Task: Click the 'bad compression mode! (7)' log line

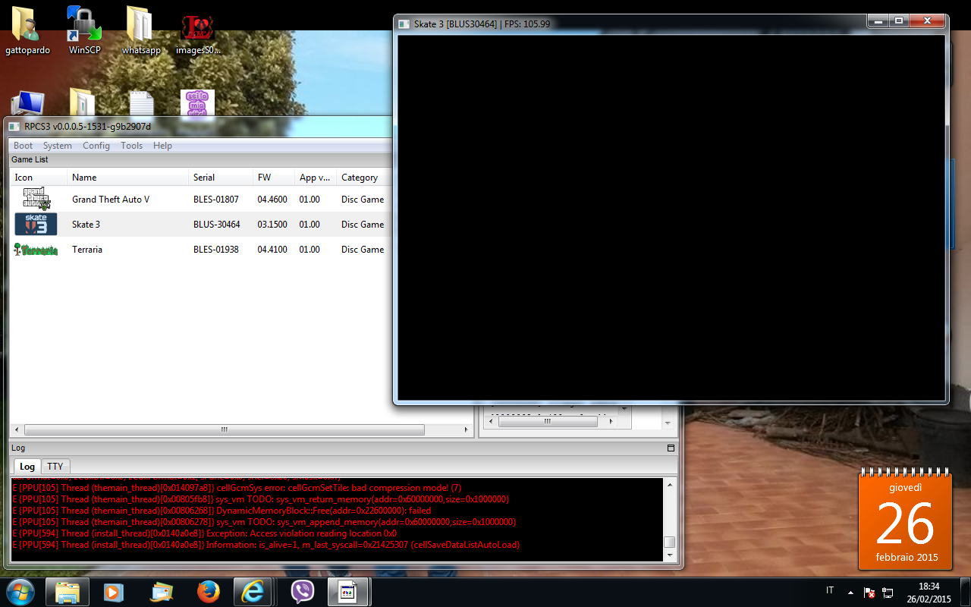Action: click(x=237, y=488)
